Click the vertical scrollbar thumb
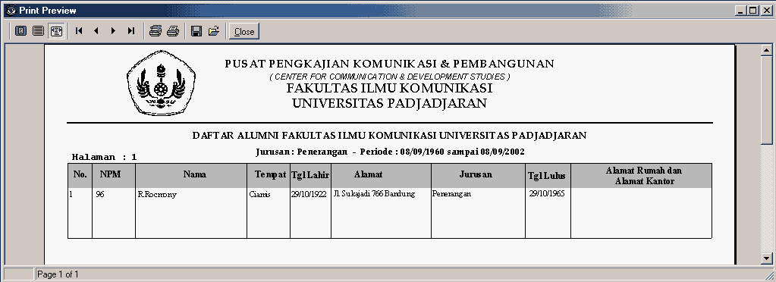776x282 pixels. (767, 99)
